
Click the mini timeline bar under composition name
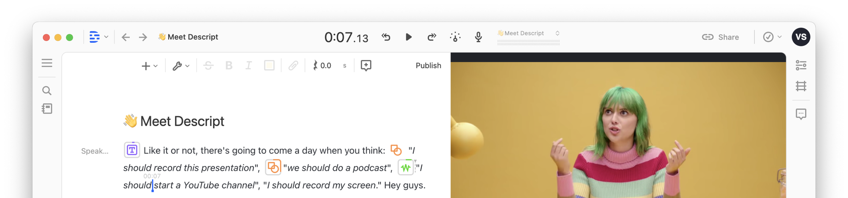coord(528,42)
